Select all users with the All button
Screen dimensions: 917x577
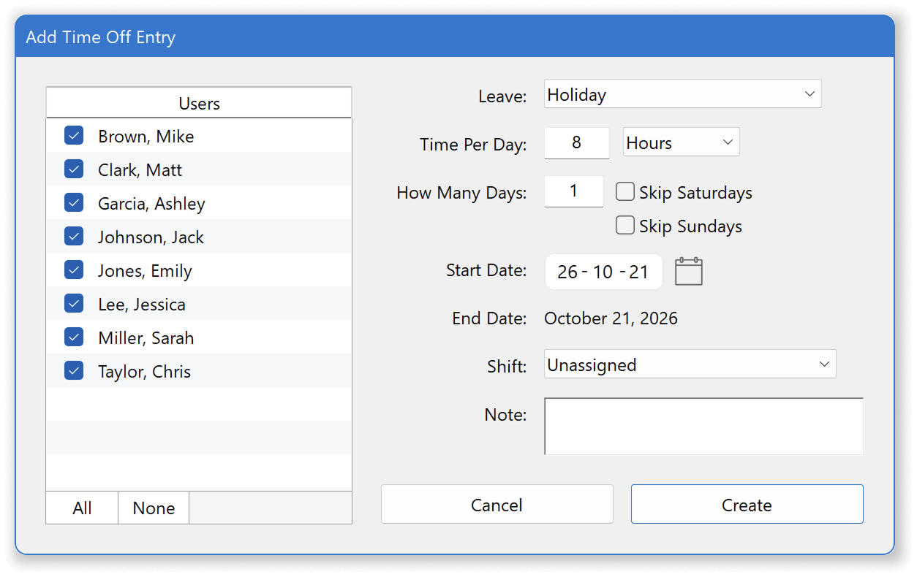coord(82,508)
